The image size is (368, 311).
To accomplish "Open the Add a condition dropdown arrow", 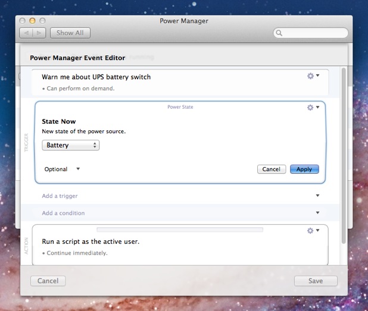I will coord(317,213).
